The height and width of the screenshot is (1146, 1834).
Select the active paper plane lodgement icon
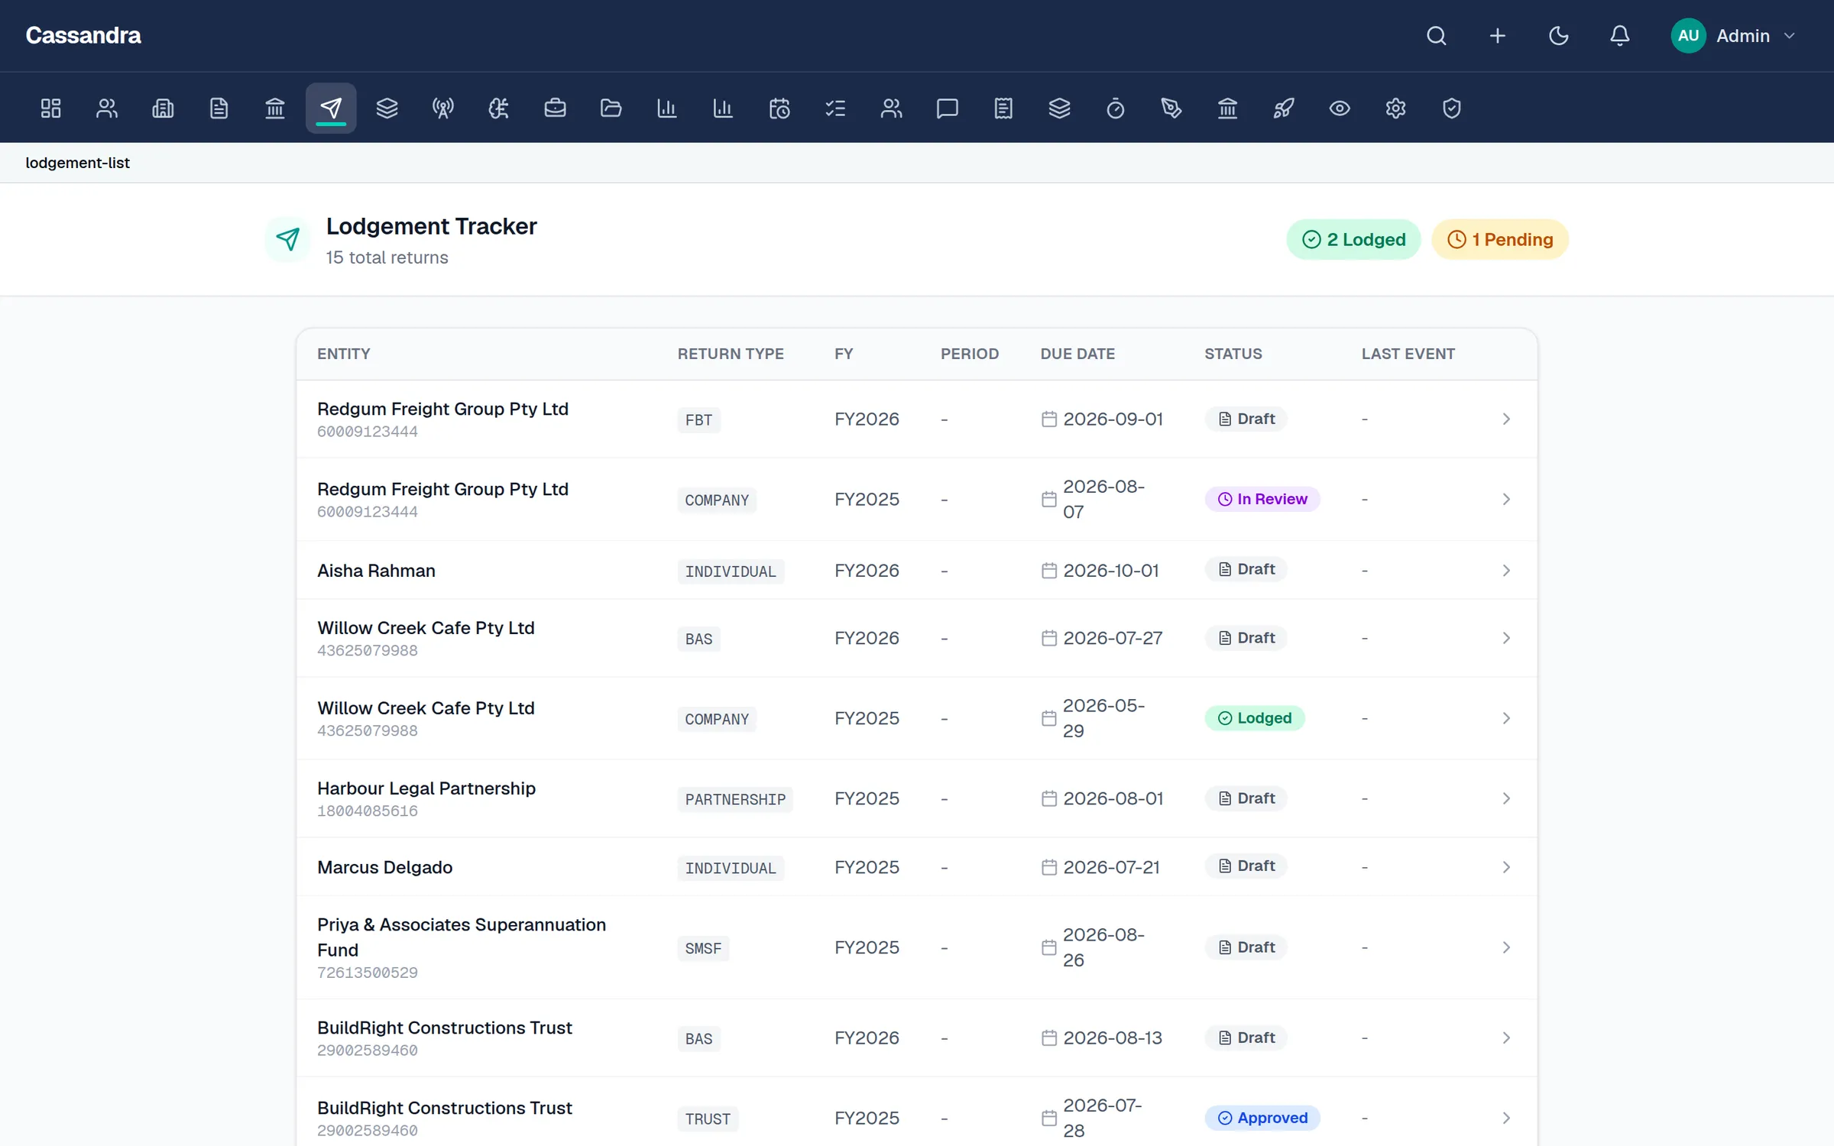[x=331, y=108]
